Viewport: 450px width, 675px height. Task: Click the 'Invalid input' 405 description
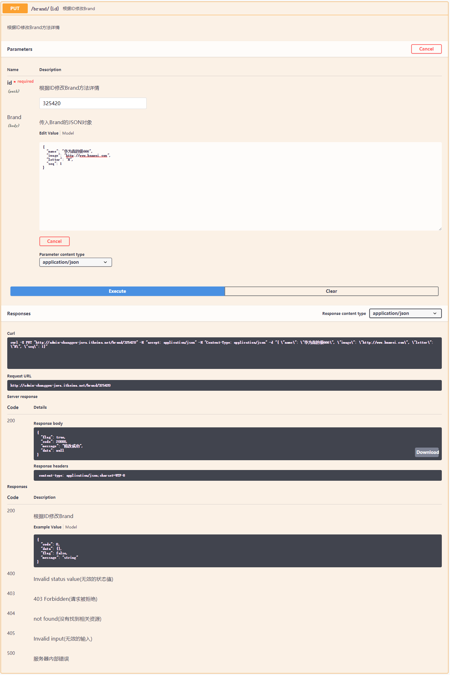pos(63,639)
